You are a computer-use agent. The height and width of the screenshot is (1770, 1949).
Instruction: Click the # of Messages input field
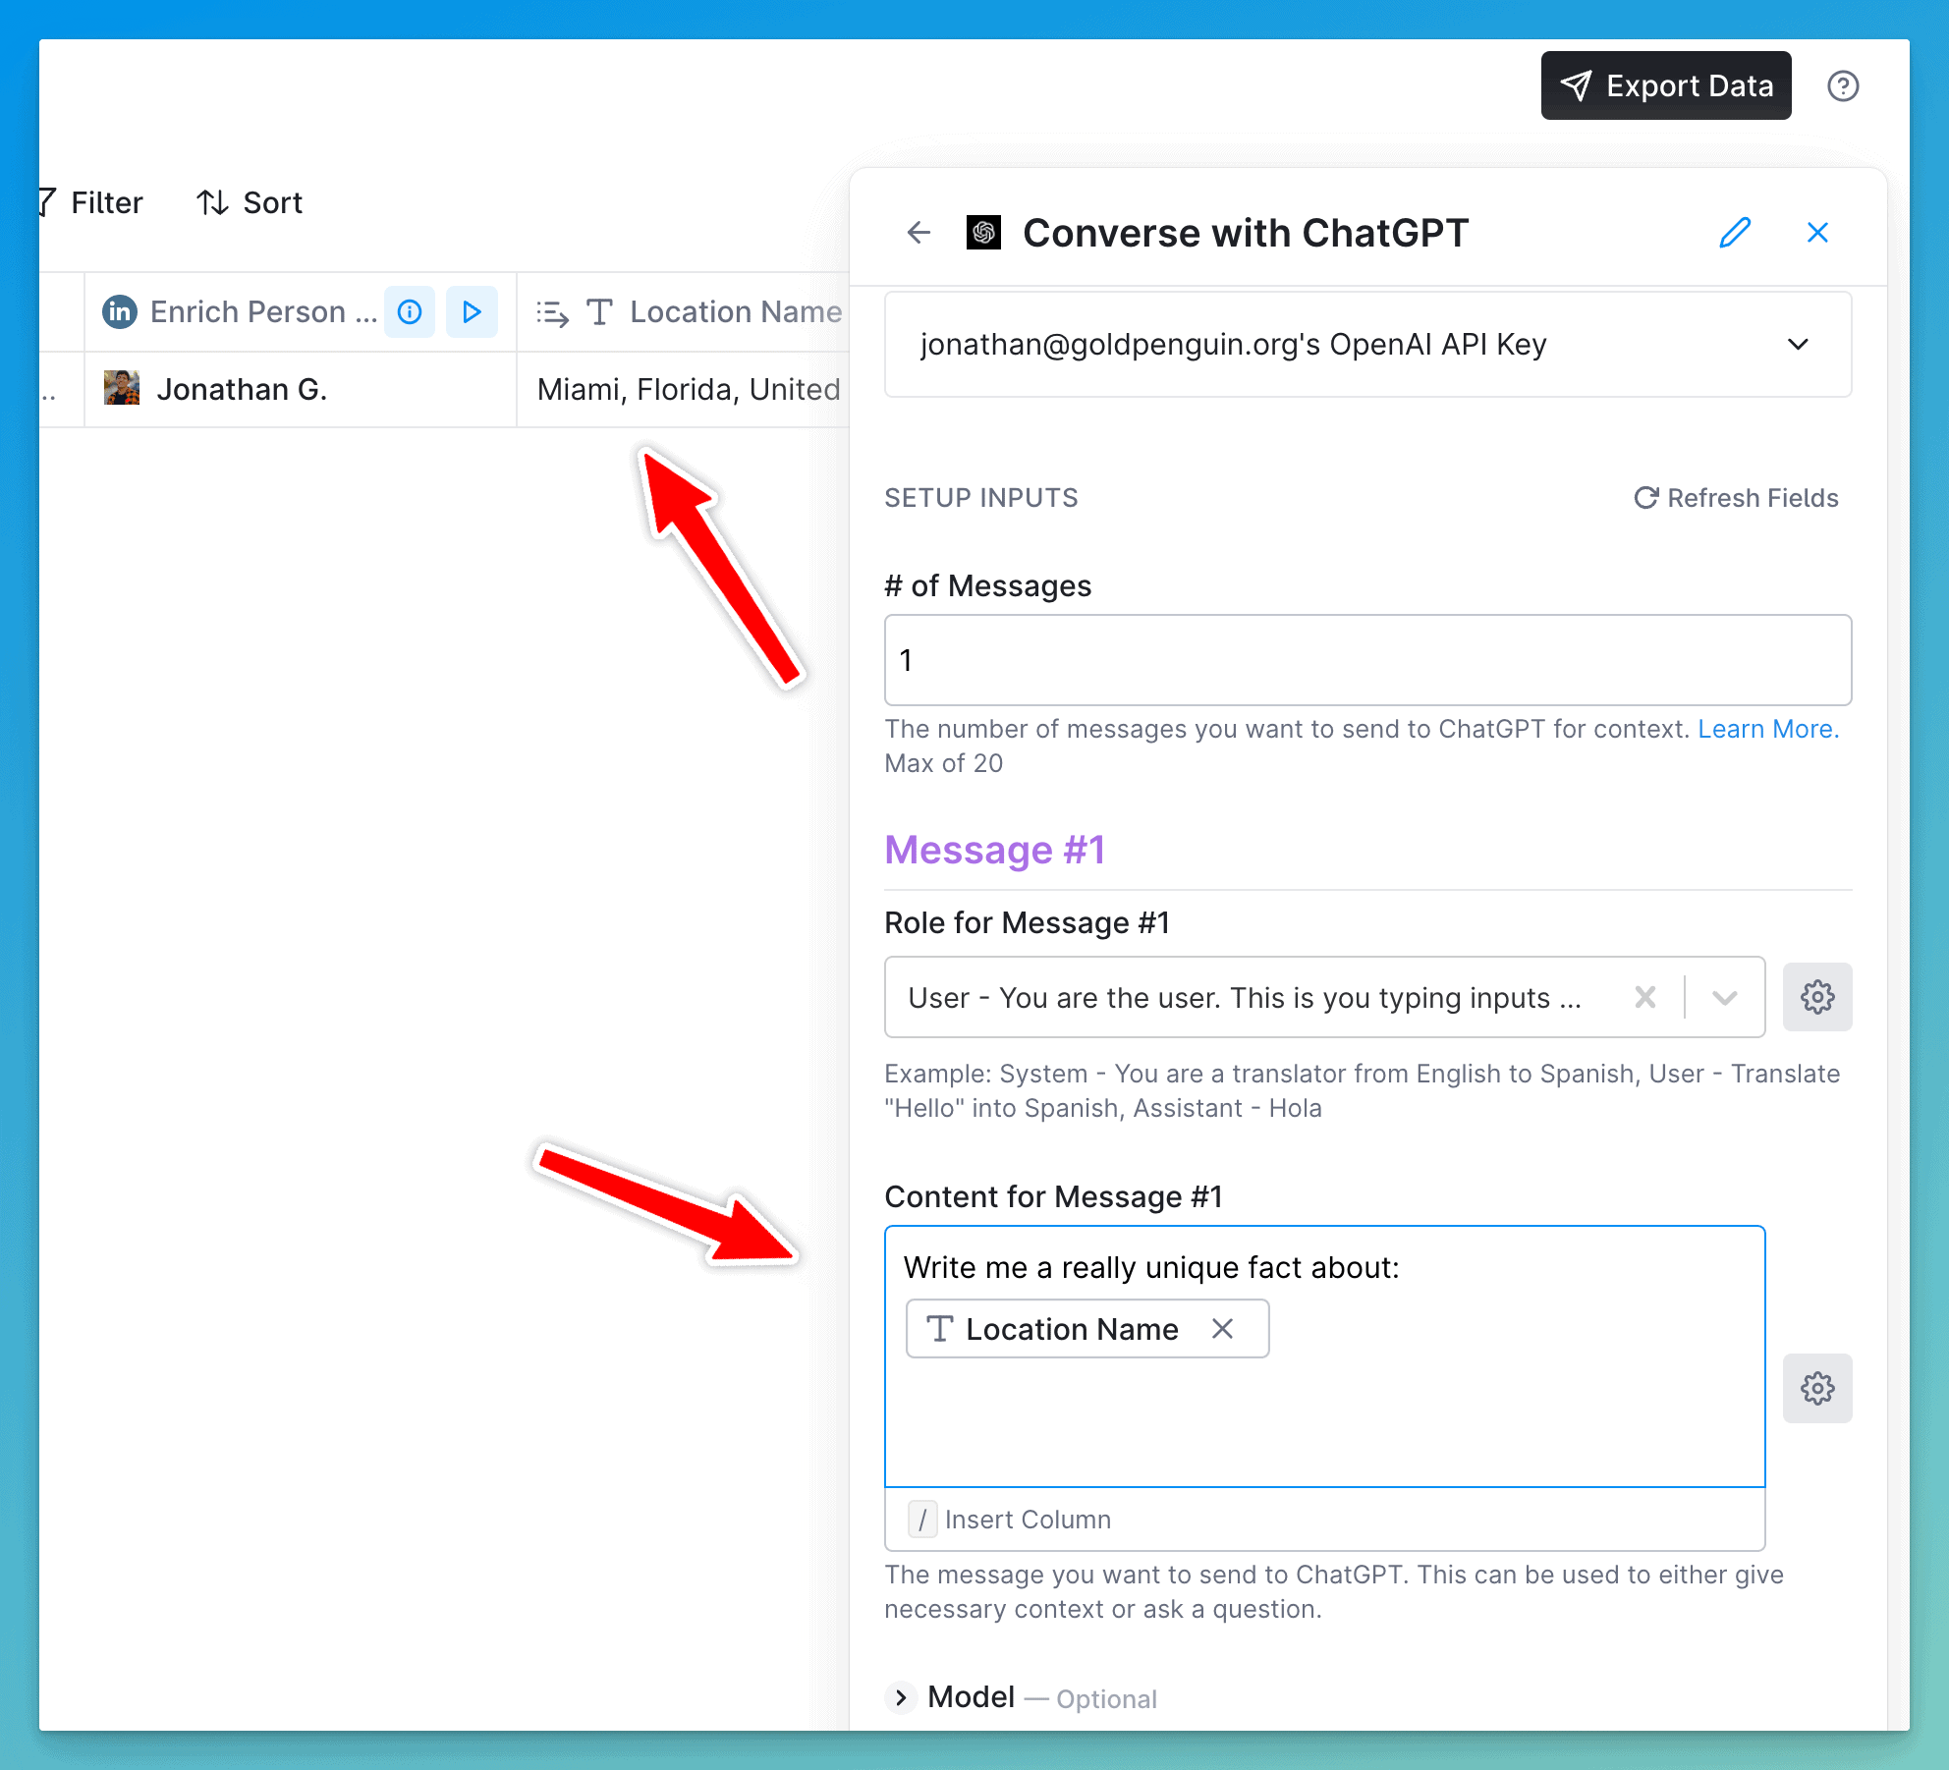(1367, 660)
